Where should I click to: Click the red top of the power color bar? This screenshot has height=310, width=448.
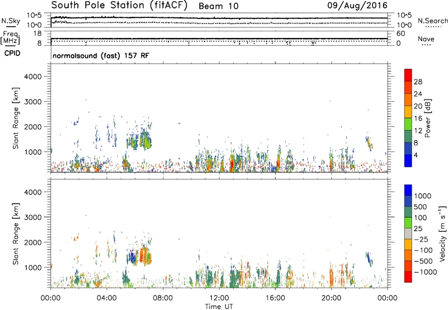pos(408,74)
